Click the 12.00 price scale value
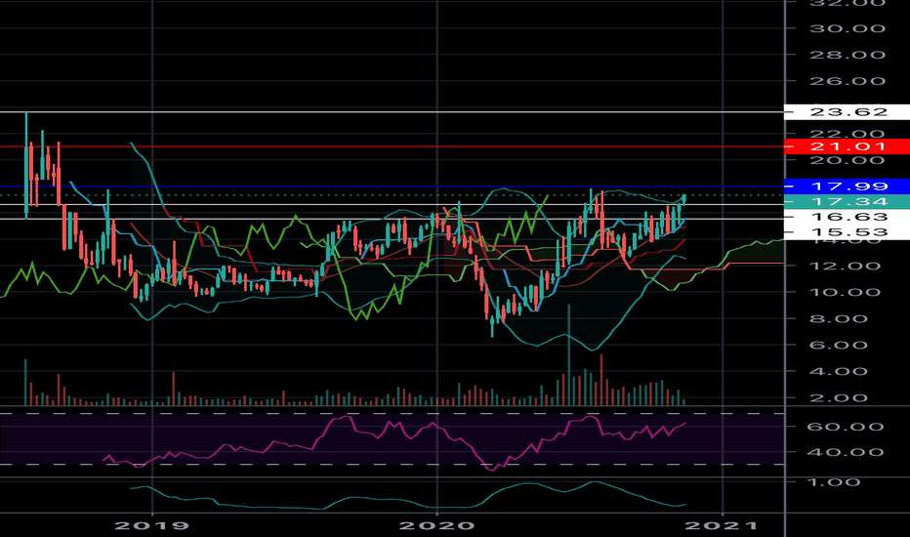Viewport: 910px width, 537px height. (x=846, y=266)
